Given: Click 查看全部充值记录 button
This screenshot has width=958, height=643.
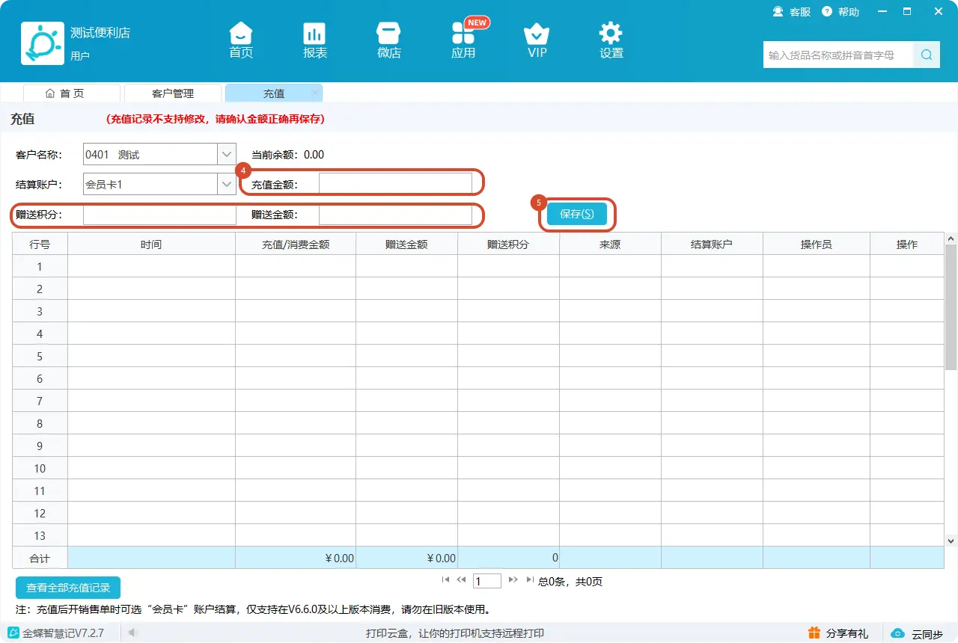Looking at the screenshot, I should [x=68, y=588].
